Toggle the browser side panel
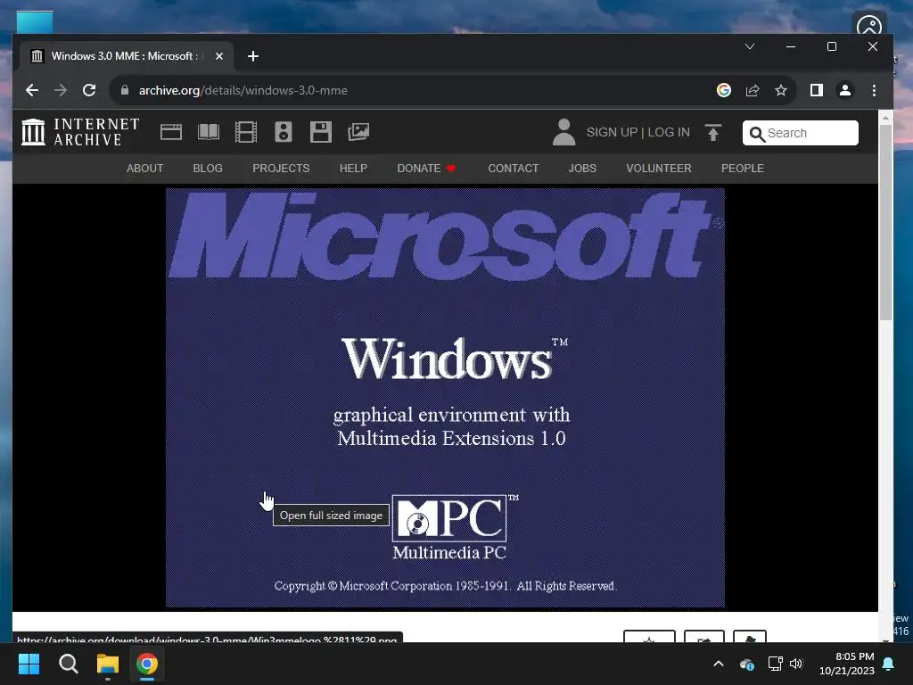The height and width of the screenshot is (685, 913). pos(817,90)
